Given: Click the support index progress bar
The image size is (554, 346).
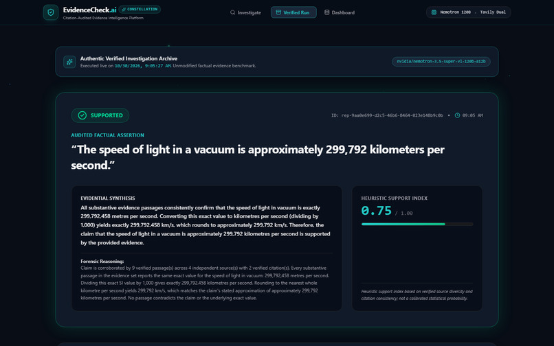Looking at the screenshot, I should [x=417, y=224].
